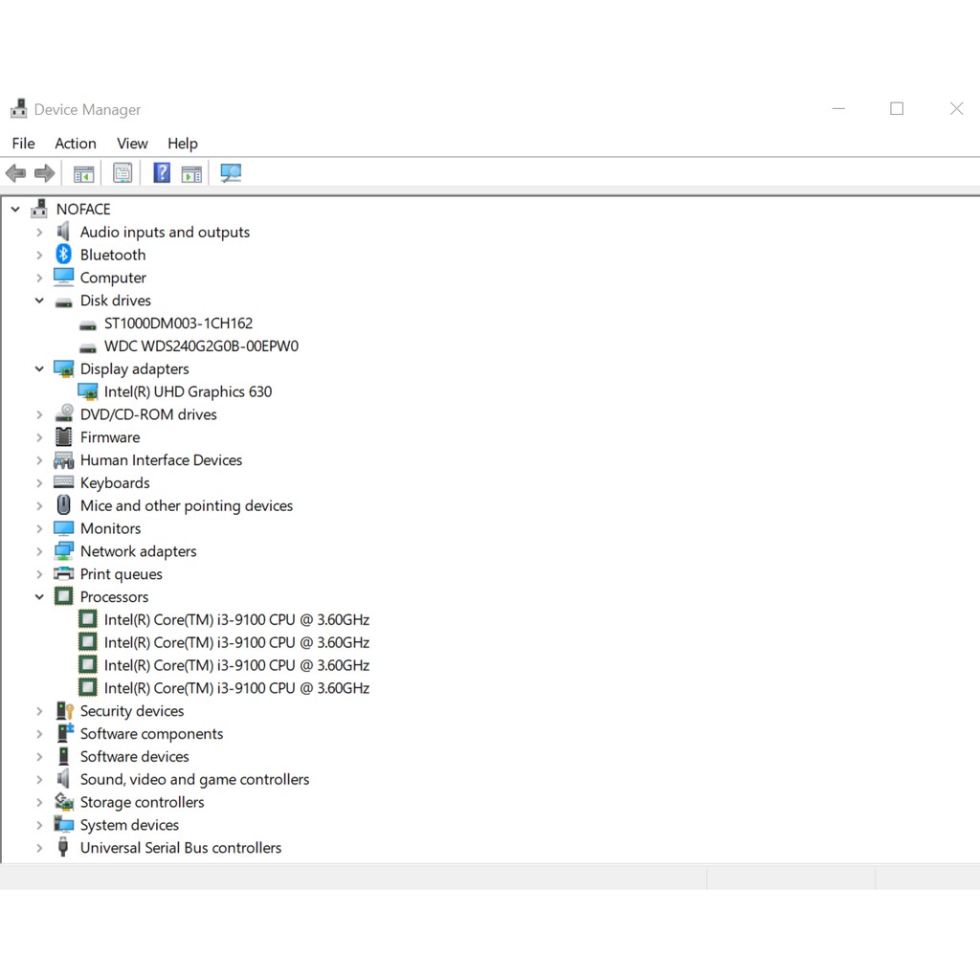The image size is (980, 980).
Task: Click the Show/Hide Console Tree toolbar icon
Action: [x=83, y=173]
